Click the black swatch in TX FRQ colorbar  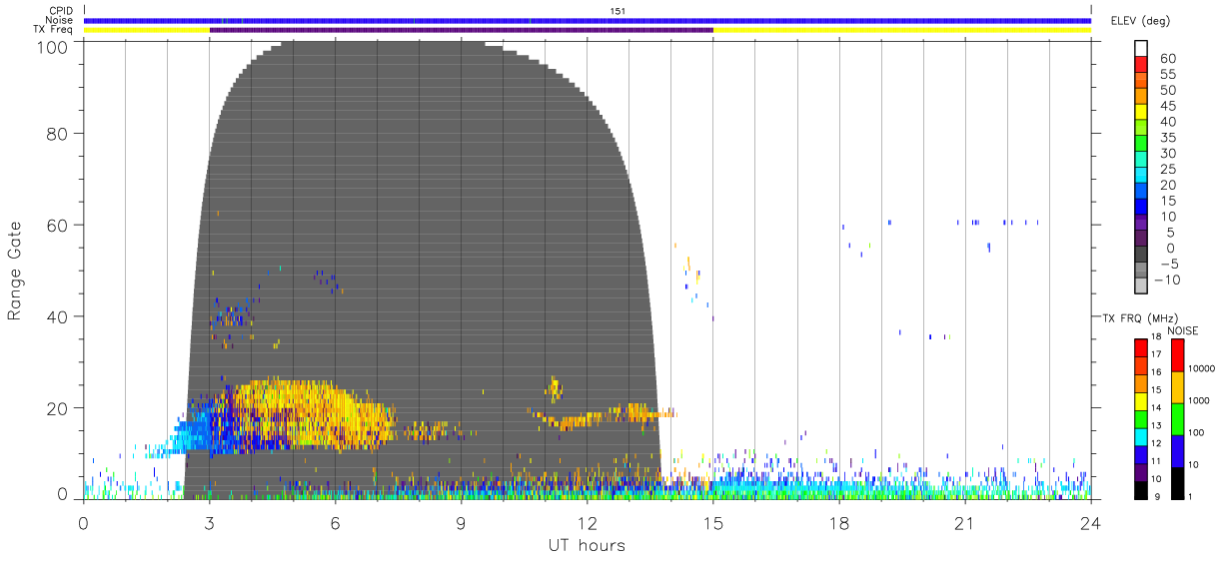click(x=1140, y=489)
